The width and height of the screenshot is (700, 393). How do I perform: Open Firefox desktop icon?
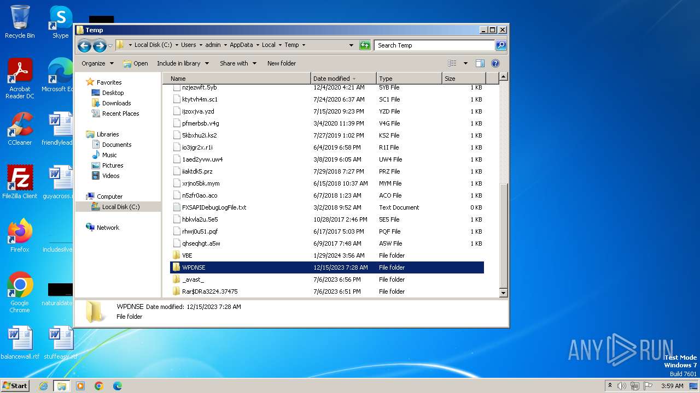coord(20,236)
